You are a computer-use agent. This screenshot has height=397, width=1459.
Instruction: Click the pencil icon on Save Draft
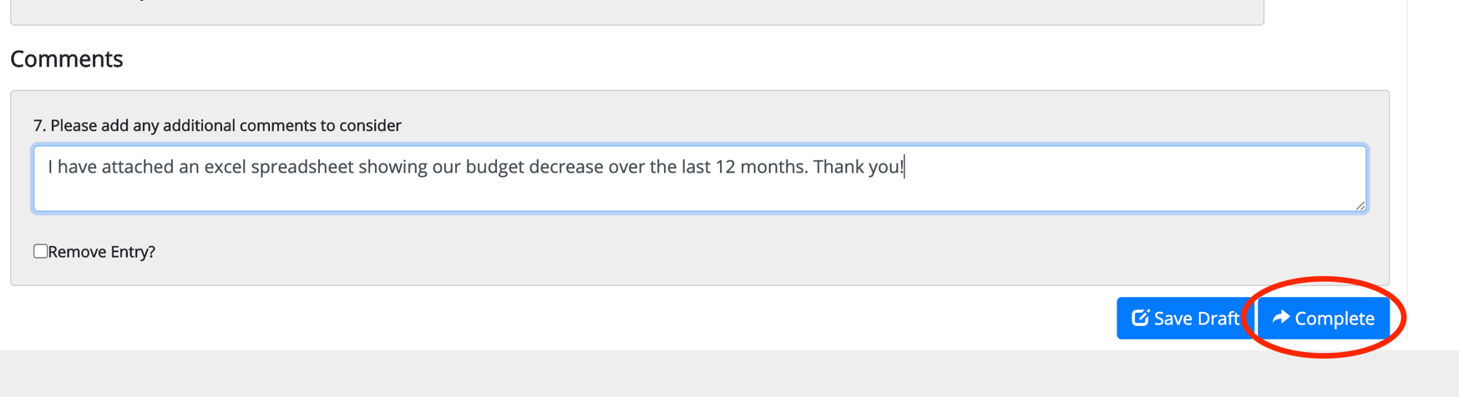(x=1140, y=318)
